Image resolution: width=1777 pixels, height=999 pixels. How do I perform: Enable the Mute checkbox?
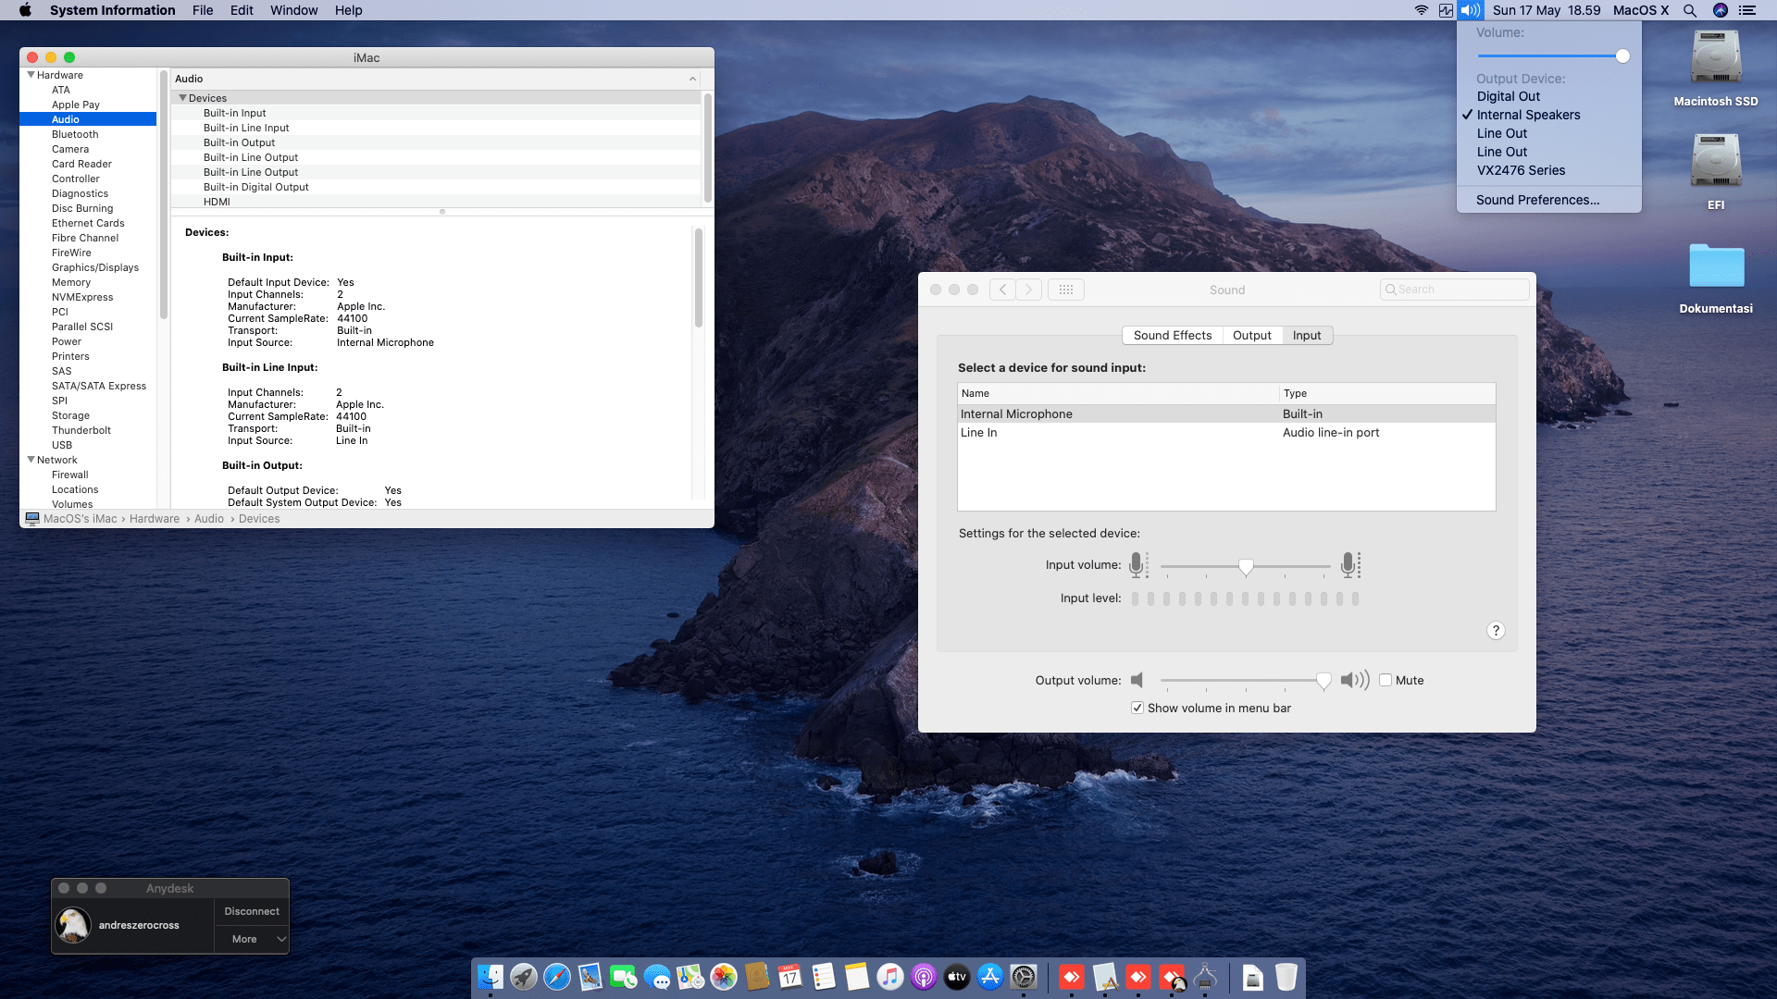[1386, 680]
